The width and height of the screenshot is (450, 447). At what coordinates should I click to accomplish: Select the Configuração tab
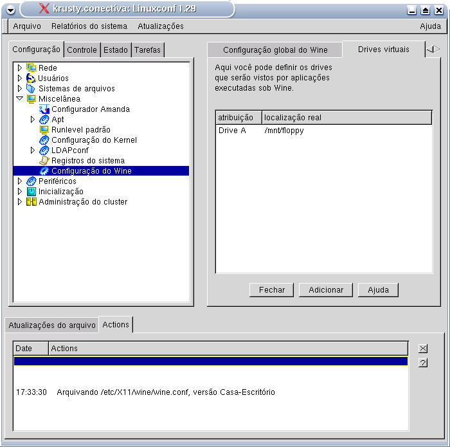click(36, 50)
